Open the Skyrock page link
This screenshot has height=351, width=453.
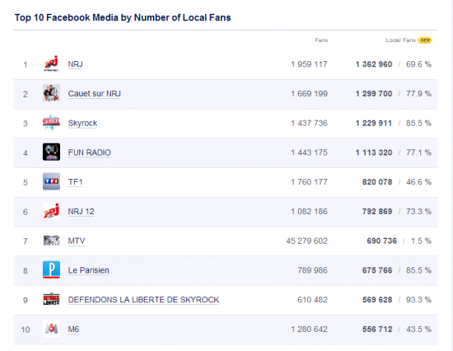(x=82, y=123)
